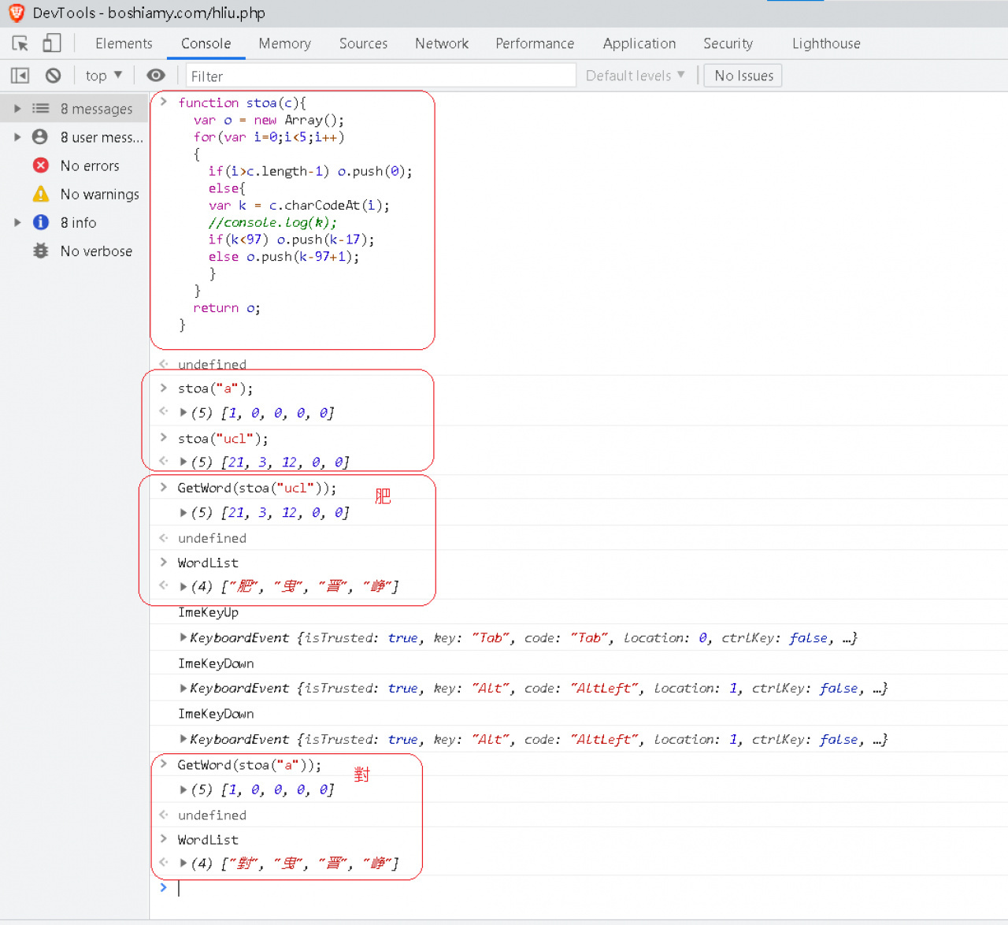1008x925 pixels.
Task: Select the user messages icon in sidebar
Action: [40, 137]
